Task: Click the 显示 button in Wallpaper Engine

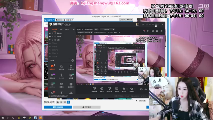Action: [x=122, y=19]
